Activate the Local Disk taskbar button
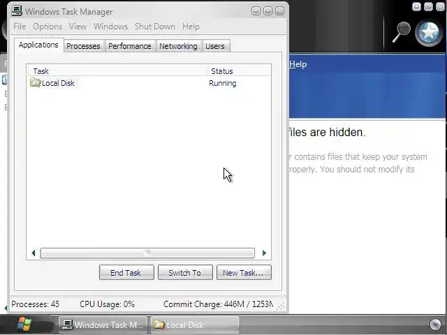The height and width of the screenshot is (335, 447). coord(194,325)
